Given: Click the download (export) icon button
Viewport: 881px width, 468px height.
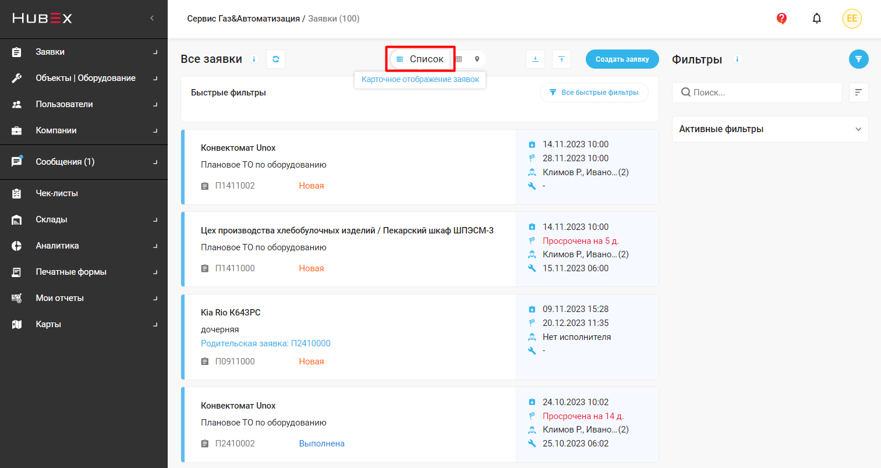Looking at the screenshot, I should click(535, 59).
